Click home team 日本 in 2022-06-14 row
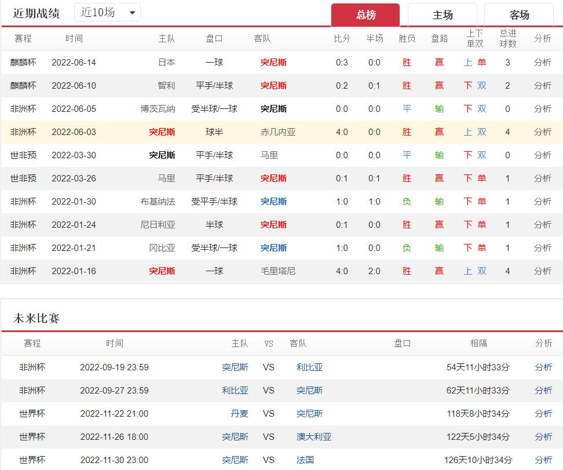Screen dimensions: 563x470 (167, 63)
